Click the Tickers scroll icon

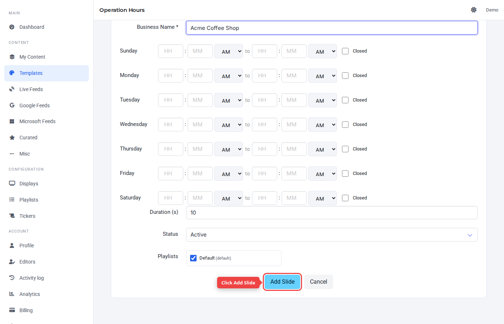12,216
